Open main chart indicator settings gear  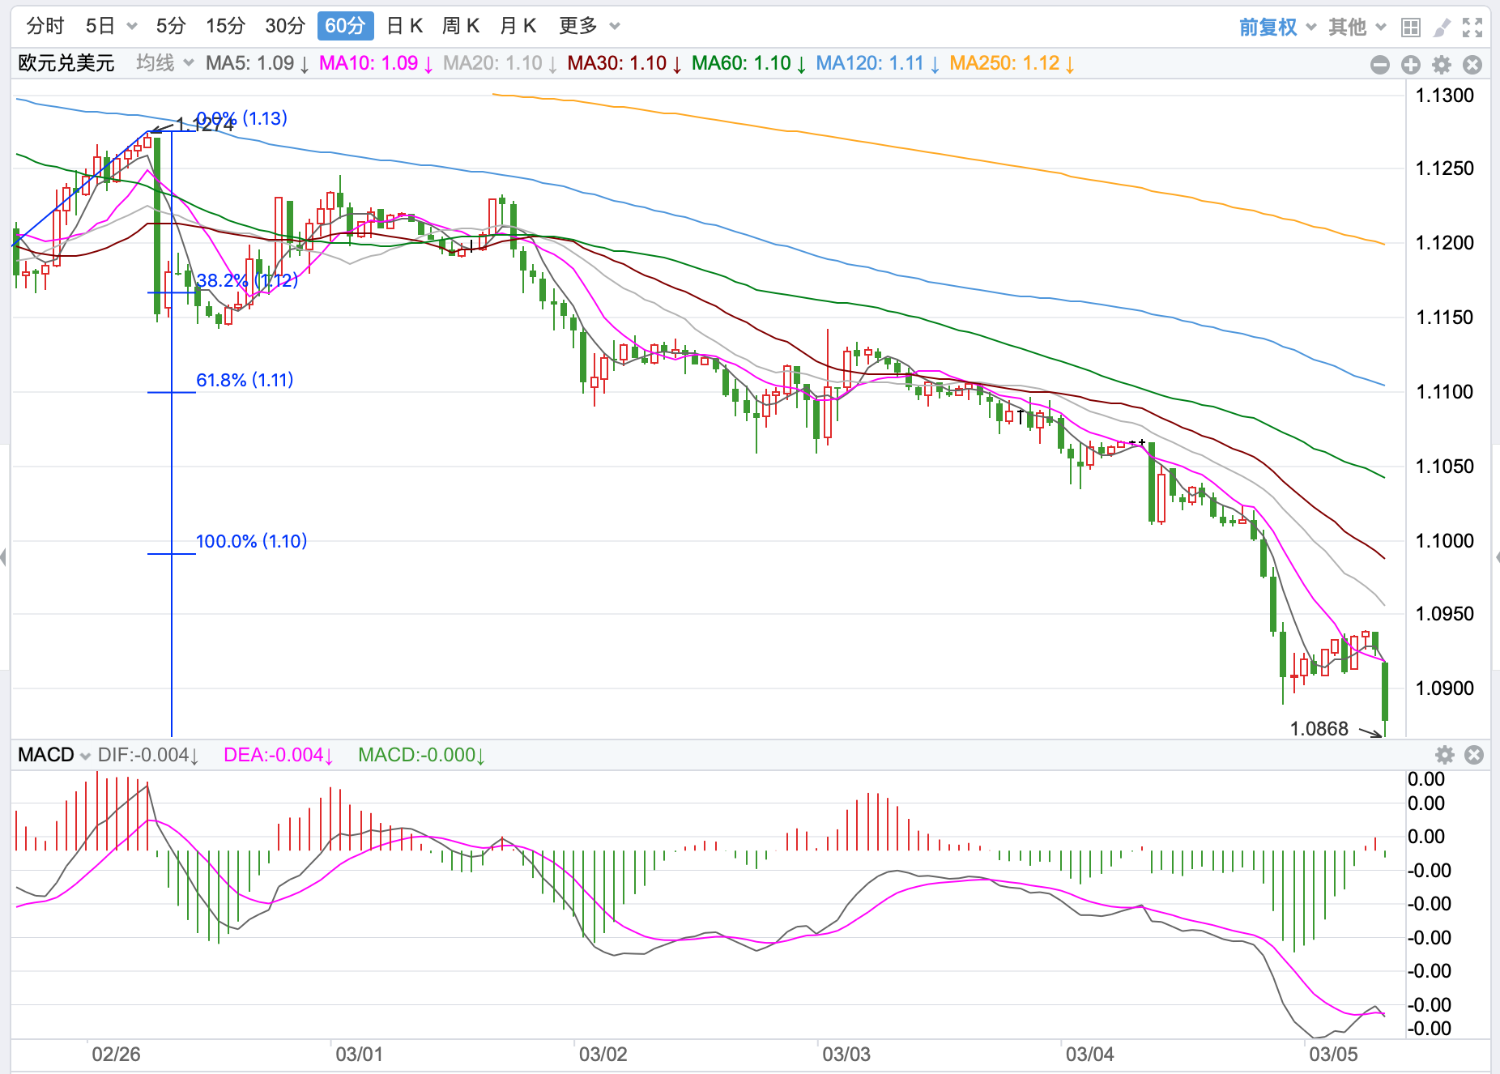1442,65
